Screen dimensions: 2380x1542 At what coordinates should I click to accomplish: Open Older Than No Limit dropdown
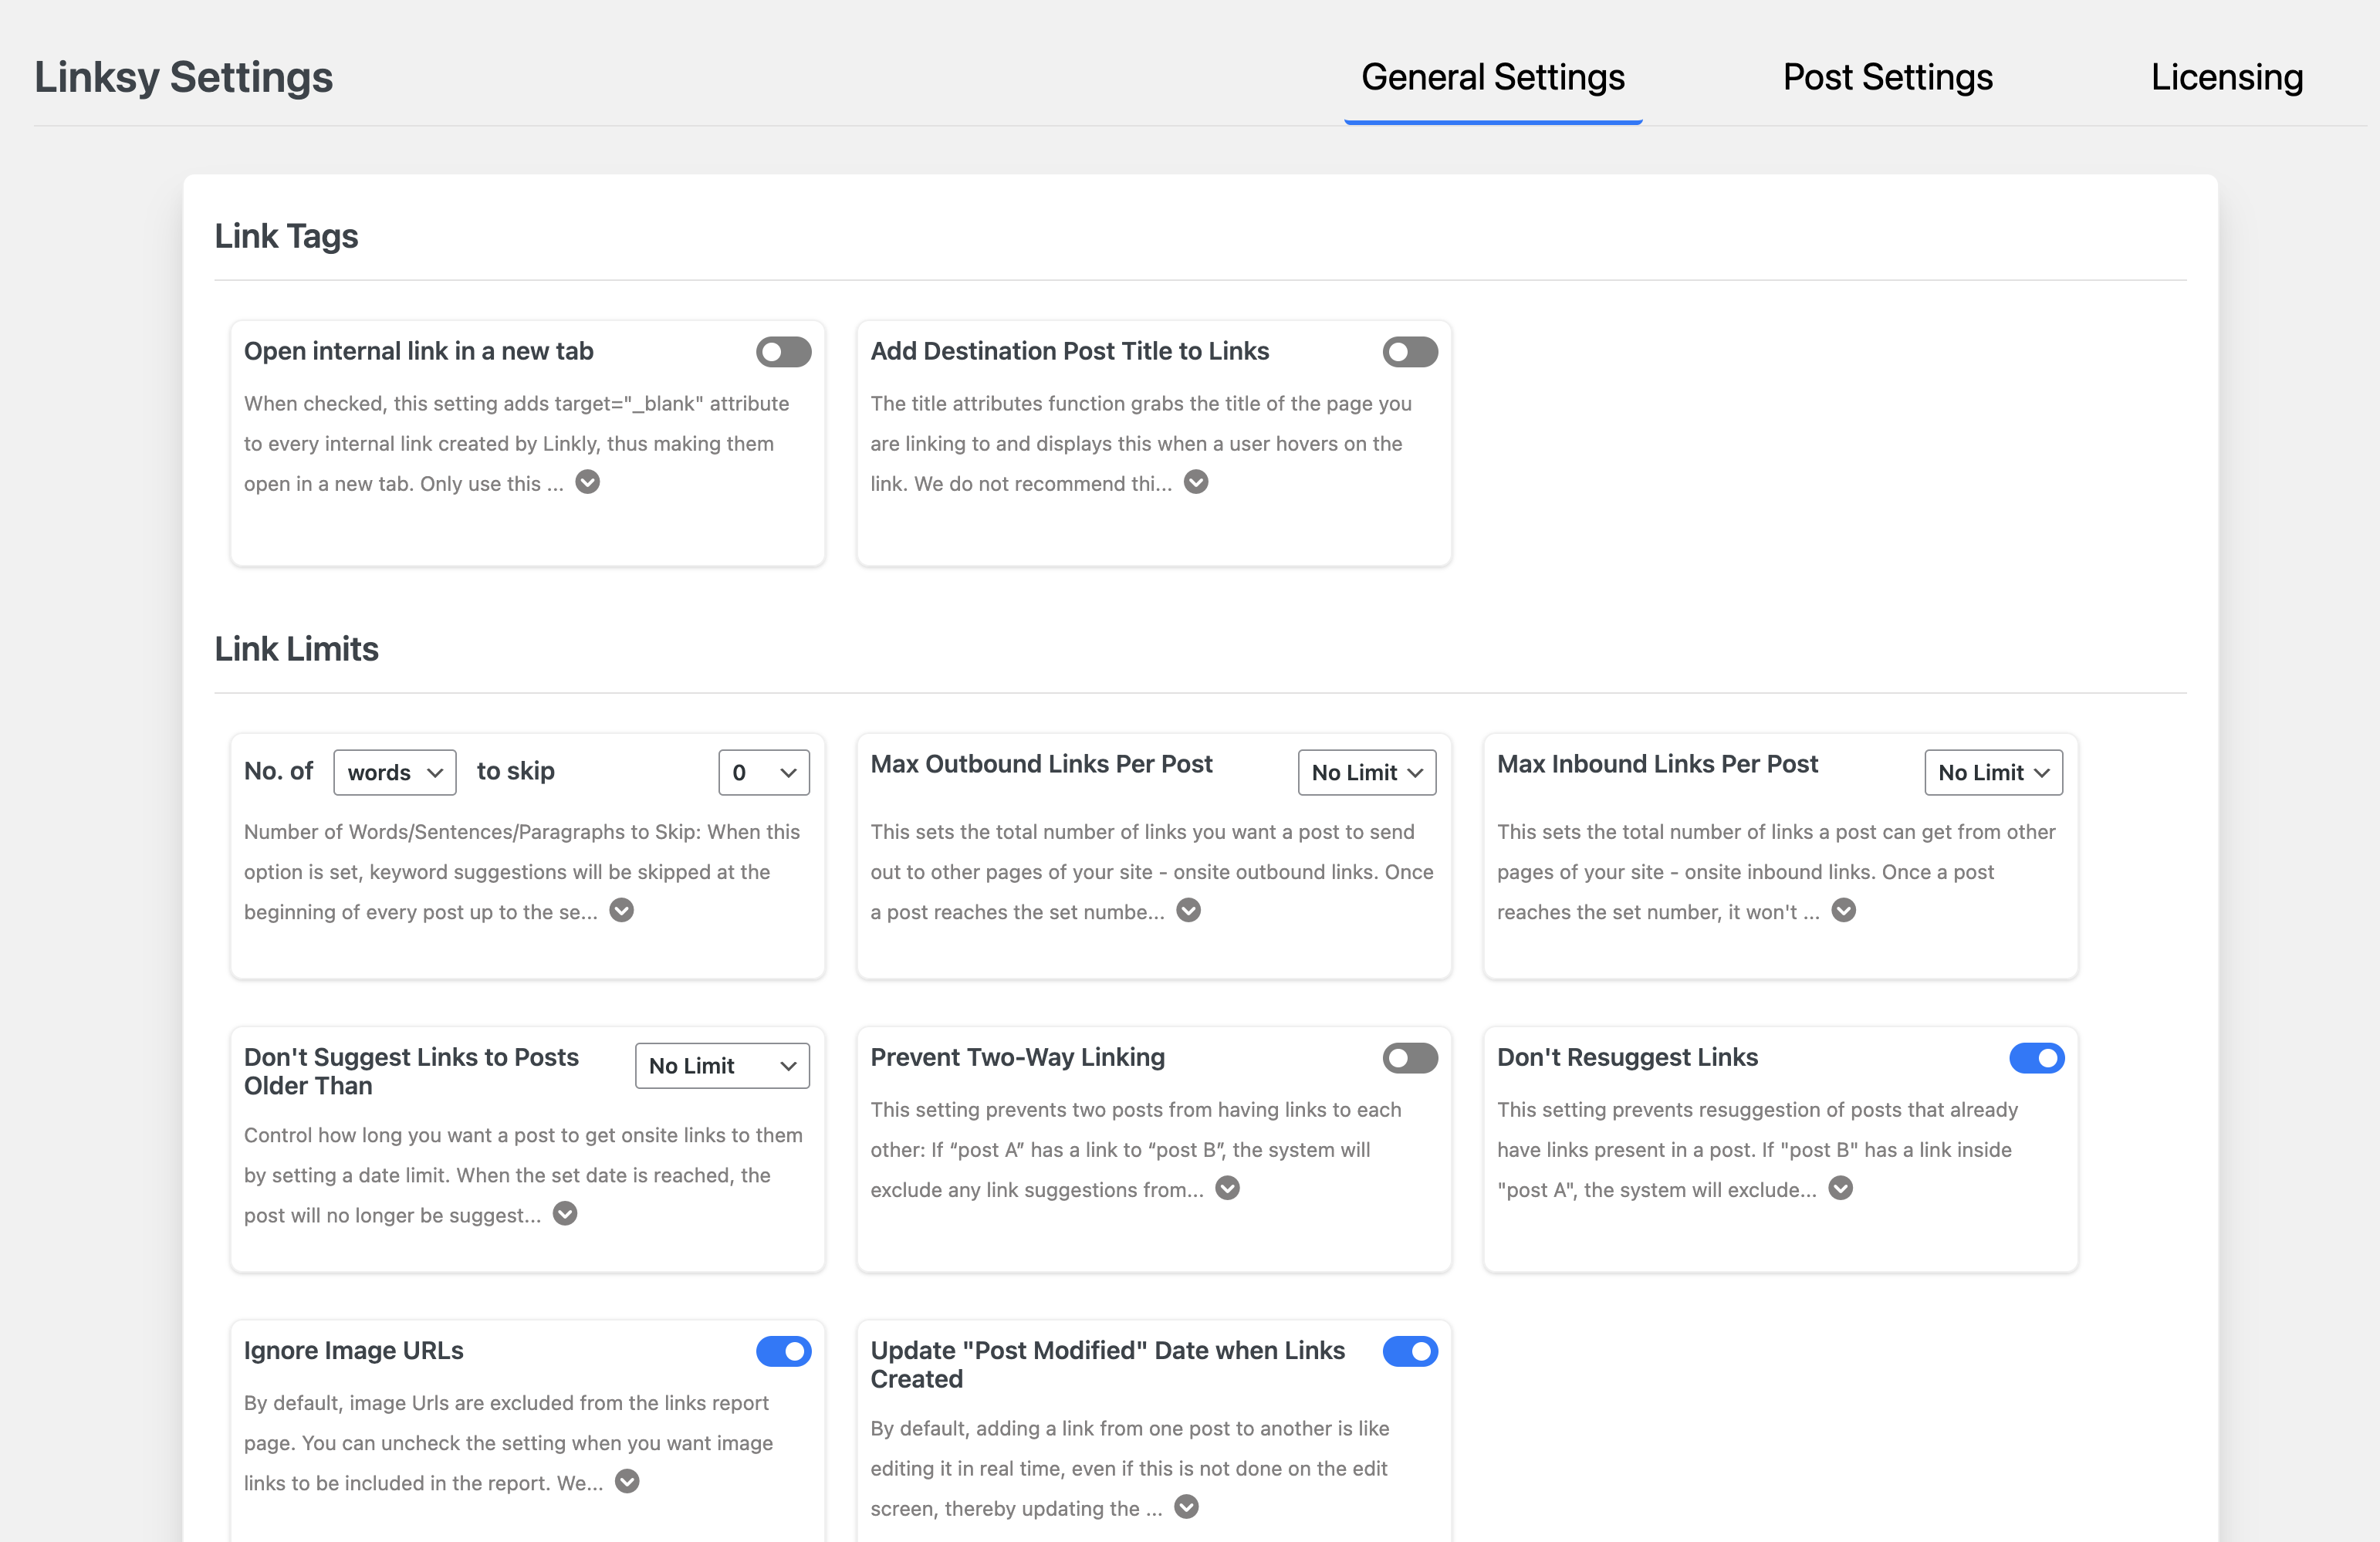pyautogui.click(x=722, y=1066)
